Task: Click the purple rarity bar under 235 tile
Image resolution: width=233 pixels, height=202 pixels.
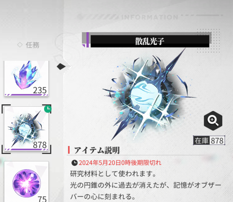Action: coord(26,95)
